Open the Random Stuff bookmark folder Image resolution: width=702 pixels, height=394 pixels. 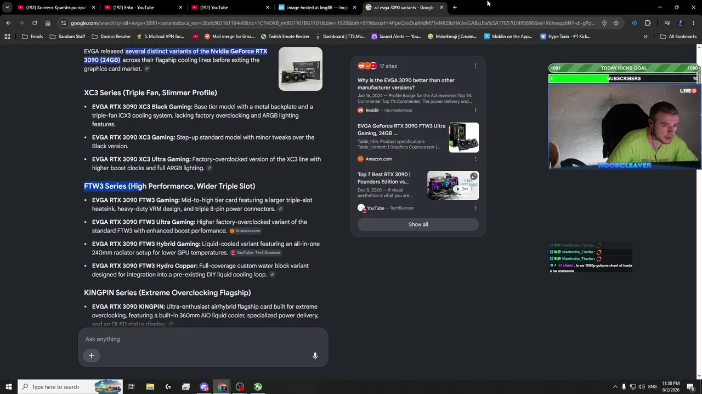tap(67, 37)
